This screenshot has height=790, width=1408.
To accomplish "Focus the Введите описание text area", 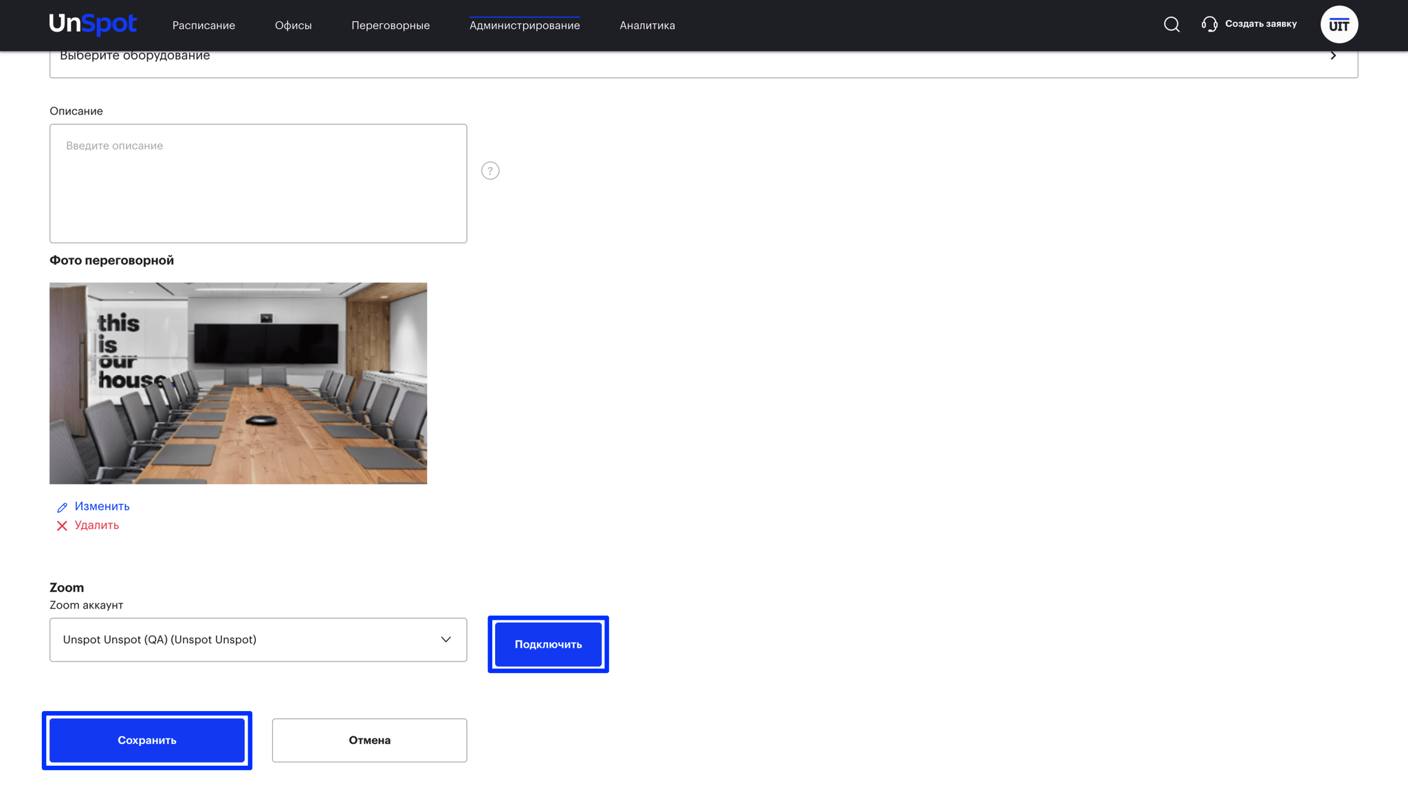I will coord(258,183).
